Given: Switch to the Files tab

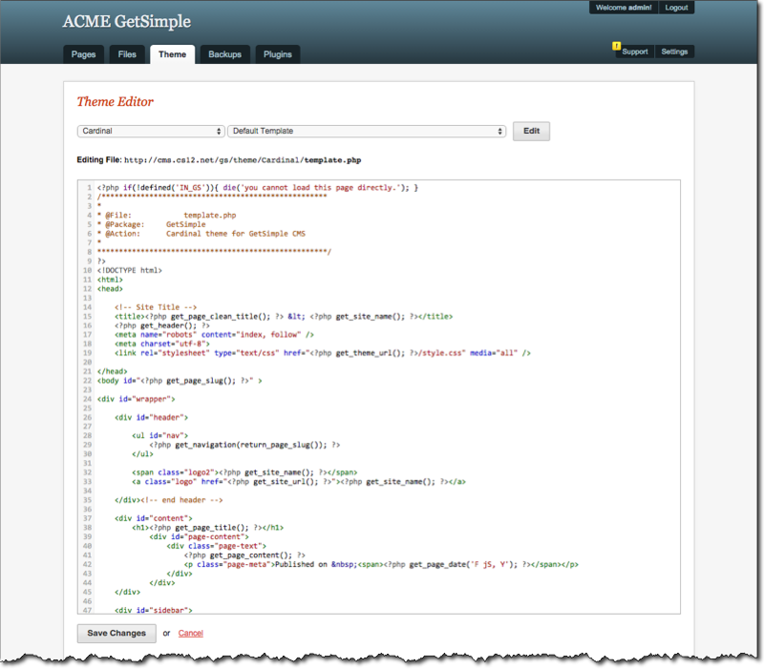Looking at the screenshot, I should 127,54.
